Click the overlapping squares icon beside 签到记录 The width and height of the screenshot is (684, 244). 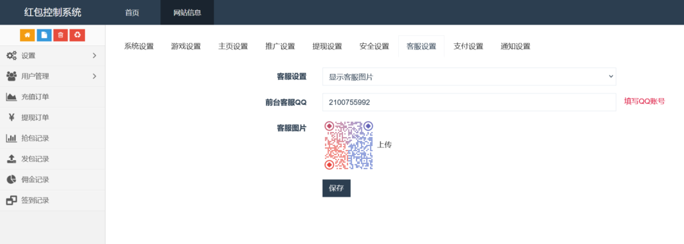point(11,201)
